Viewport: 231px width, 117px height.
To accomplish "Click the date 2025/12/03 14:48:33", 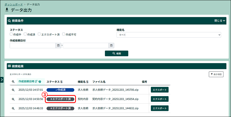I will pos(31,108).
